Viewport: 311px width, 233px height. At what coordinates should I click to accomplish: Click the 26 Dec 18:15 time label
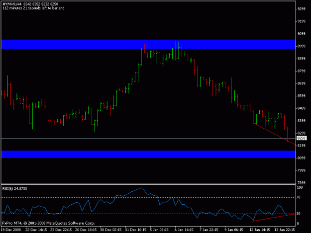(x=86, y=230)
